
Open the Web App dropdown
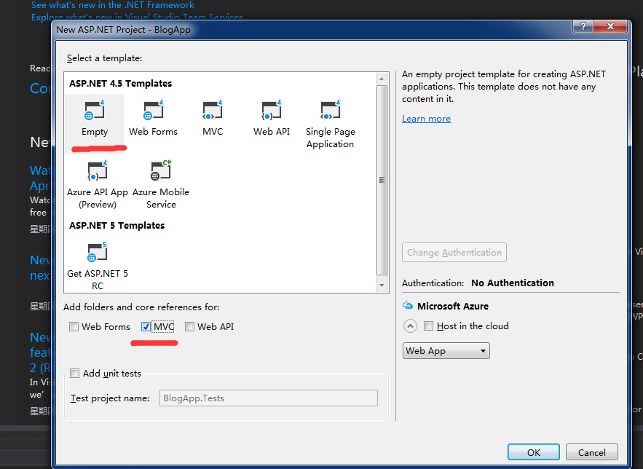(x=446, y=351)
